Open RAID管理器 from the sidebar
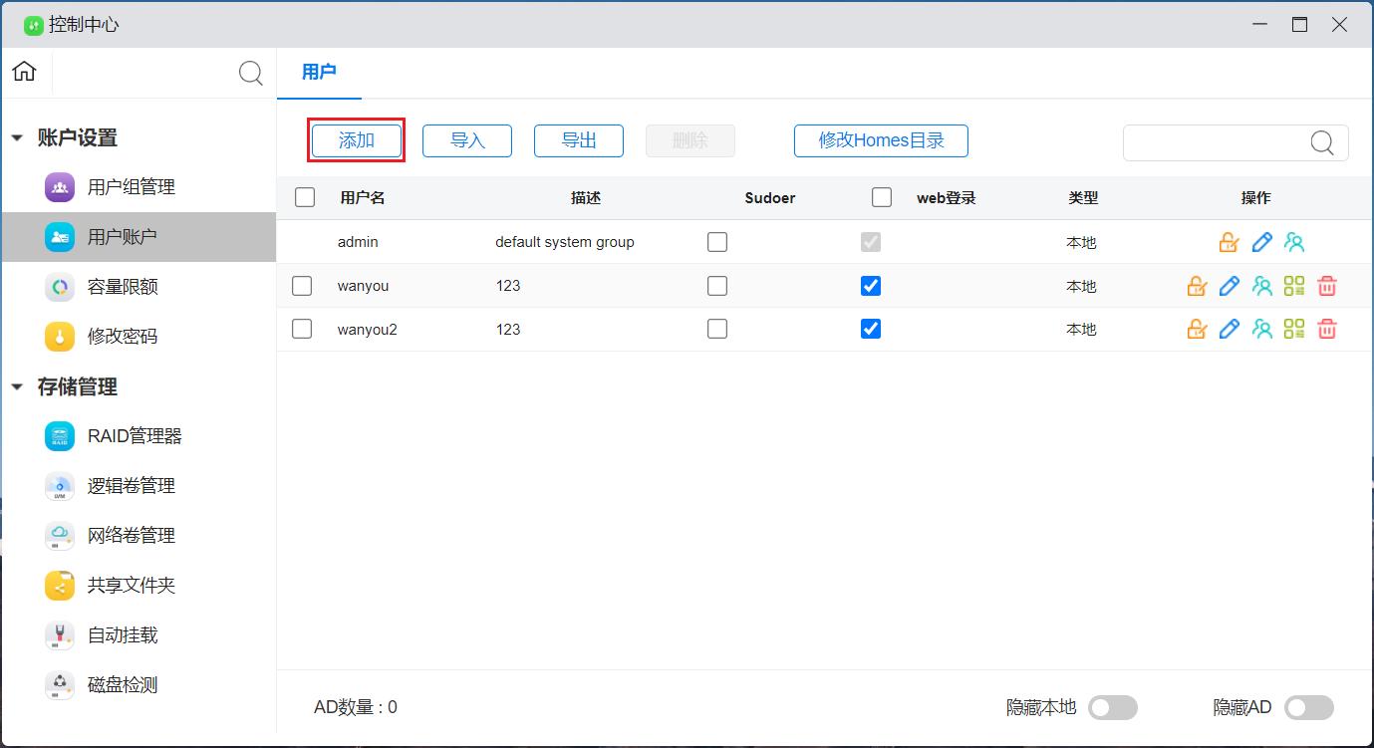Image resolution: width=1374 pixels, height=748 pixels. click(135, 436)
